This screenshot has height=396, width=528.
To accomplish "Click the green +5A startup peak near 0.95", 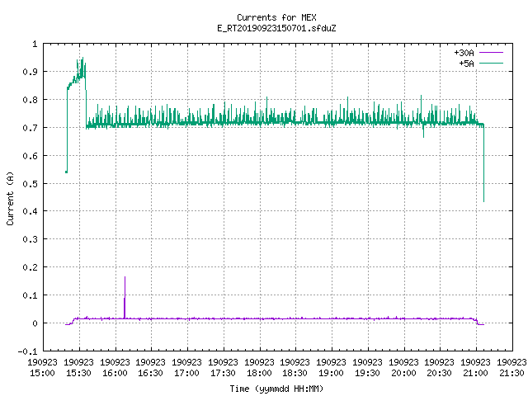I will point(81,66).
